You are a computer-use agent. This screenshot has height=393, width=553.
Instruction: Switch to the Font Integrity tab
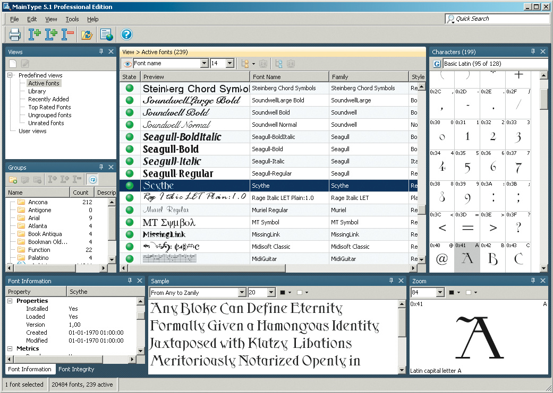tap(76, 369)
